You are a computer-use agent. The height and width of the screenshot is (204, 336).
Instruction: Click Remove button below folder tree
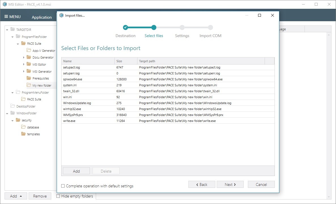point(40,196)
